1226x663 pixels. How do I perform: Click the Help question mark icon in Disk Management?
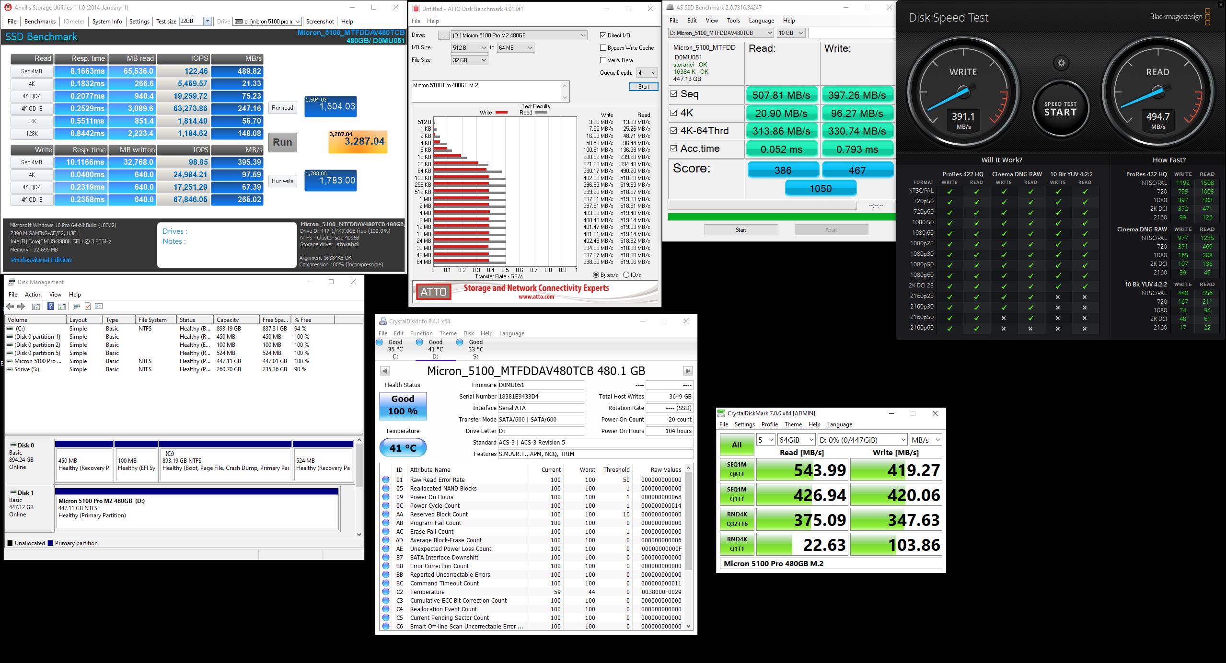50,307
